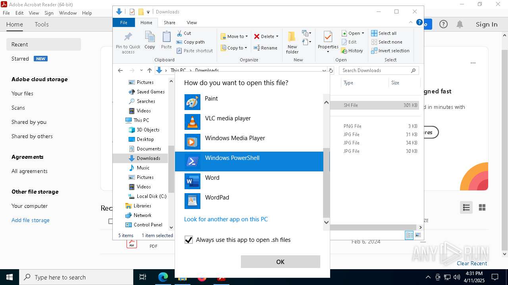This screenshot has height=285, width=508.
Task: Open Desktop in navigation tree
Action: [141, 139]
